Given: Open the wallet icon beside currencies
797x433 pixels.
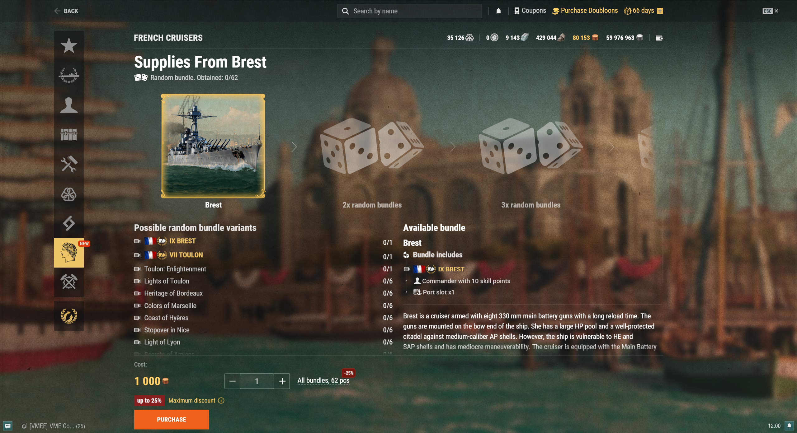Looking at the screenshot, I should tap(659, 38).
